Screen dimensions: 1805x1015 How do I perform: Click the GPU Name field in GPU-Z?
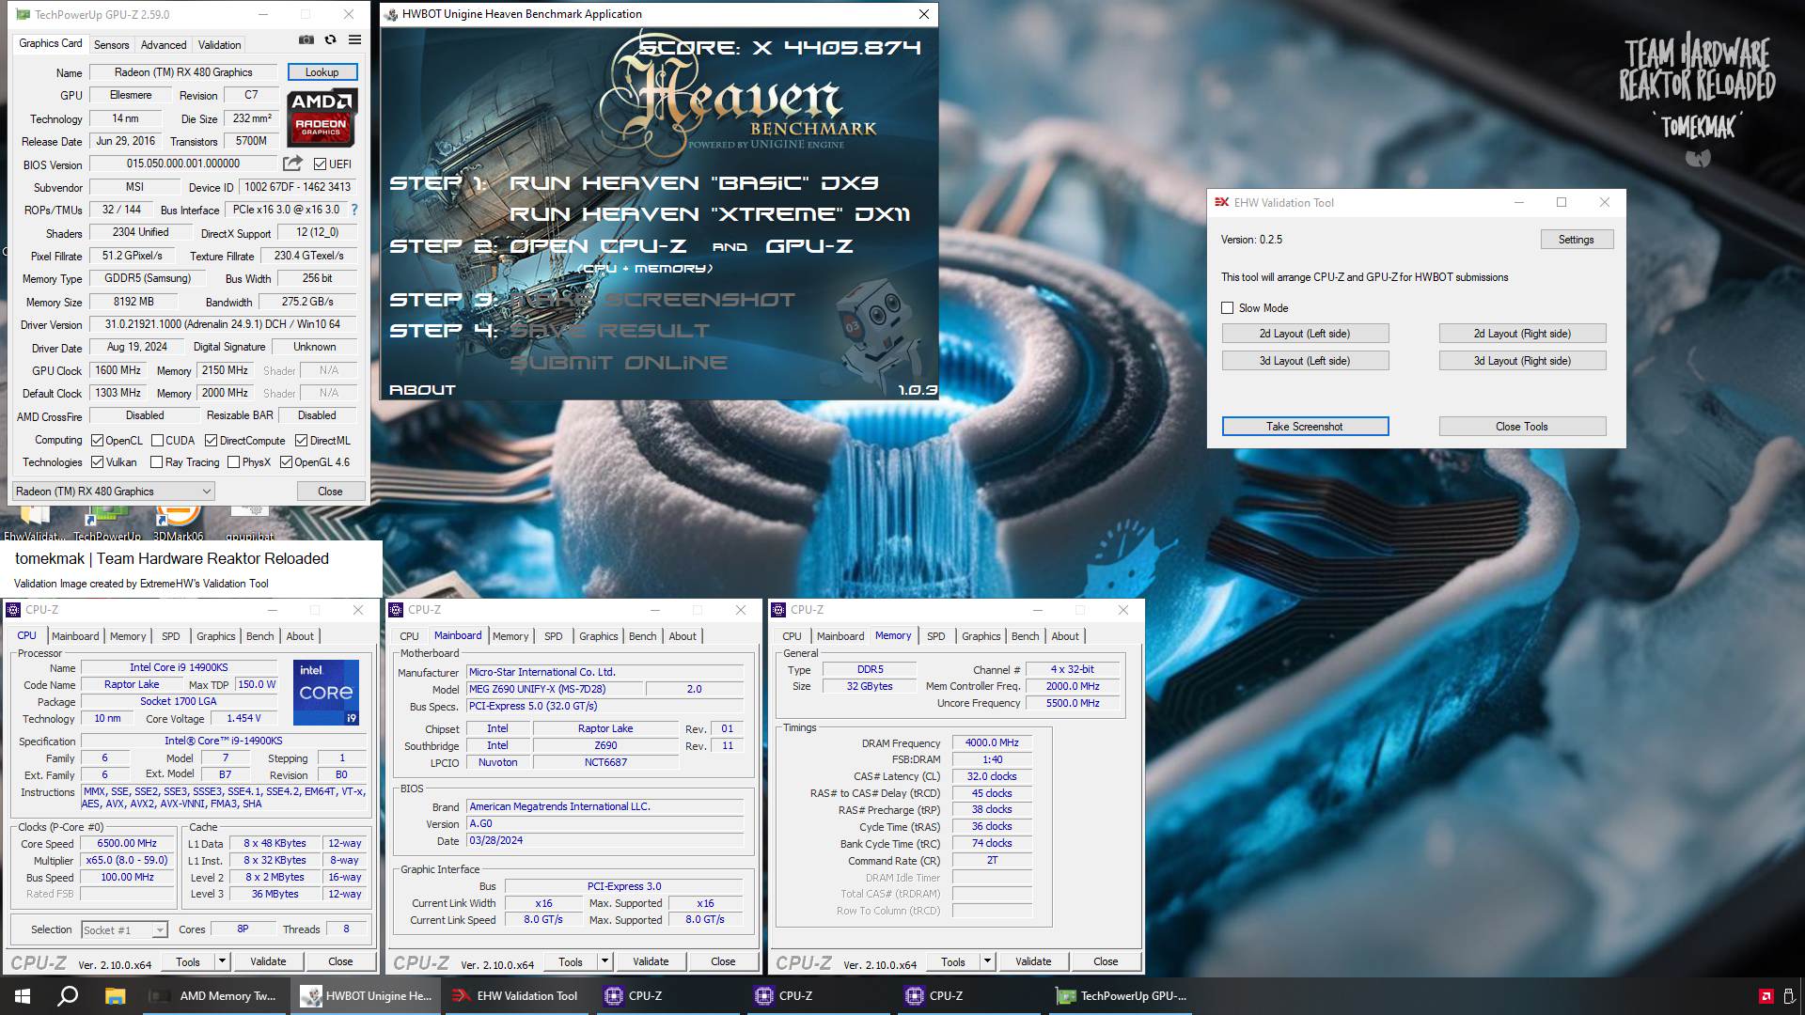(x=183, y=72)
